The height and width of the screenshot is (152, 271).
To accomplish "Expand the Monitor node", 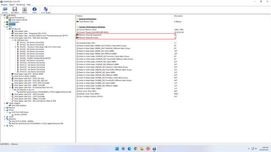I will 5,108.
